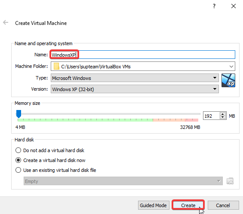
Task: Click the Create button
Action: (x=188, y=205)
